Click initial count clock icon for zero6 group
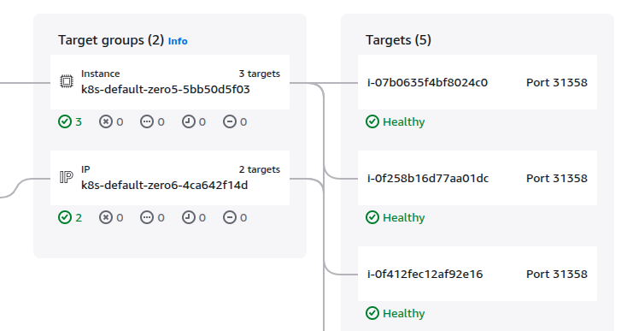Screen dimensions: 633x331 (x=188, y=217)
